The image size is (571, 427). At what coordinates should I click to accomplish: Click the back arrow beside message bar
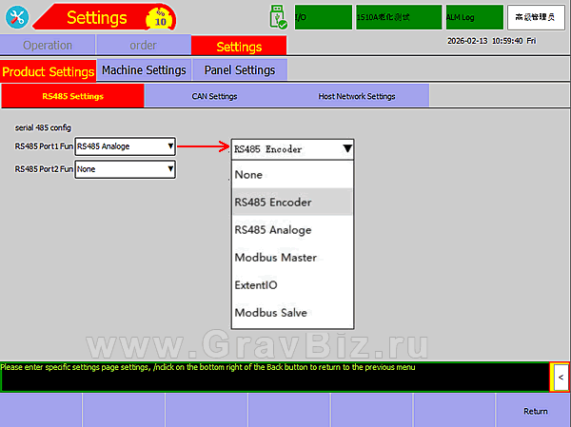(x=561, y=378)
